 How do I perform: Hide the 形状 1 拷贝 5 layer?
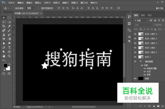click(135, 52)
